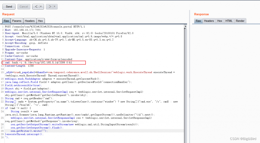Switch to the Request Headers tab
260x143 pixels.
click(x=30, y=21)
